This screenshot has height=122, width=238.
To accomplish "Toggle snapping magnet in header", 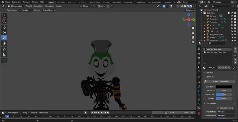I will (x=99, y=6).
